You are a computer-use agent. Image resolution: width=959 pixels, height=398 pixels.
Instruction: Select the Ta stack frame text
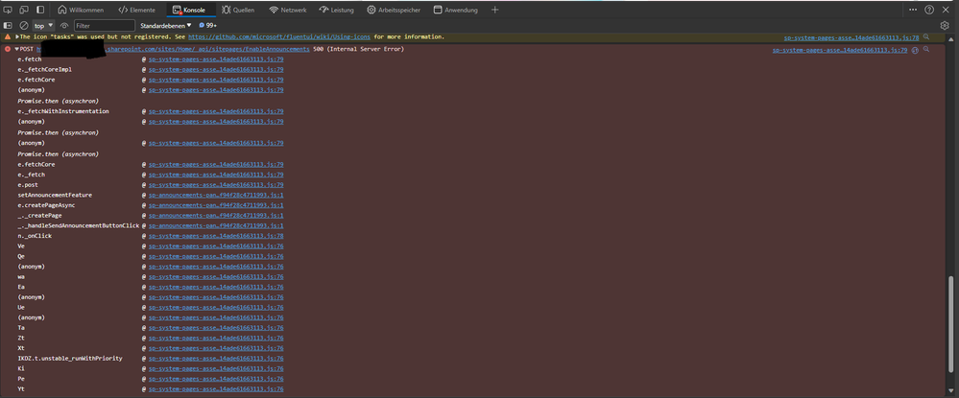[x=21, y=328]
